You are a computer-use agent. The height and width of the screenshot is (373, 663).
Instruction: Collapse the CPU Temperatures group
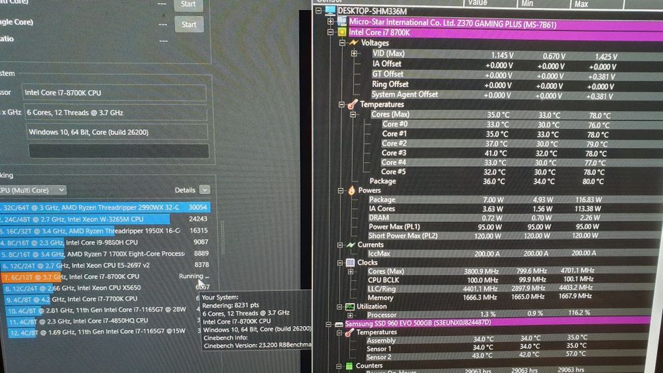[341, 104]
